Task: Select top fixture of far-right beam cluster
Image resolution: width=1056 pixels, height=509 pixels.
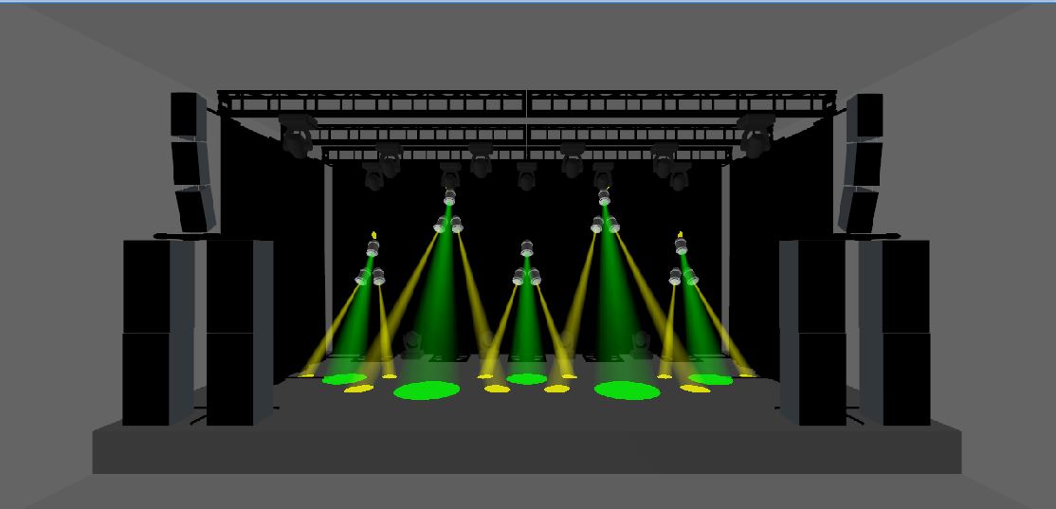Action: coord(681,246)
